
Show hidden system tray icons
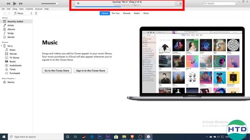tap(207, 136)
